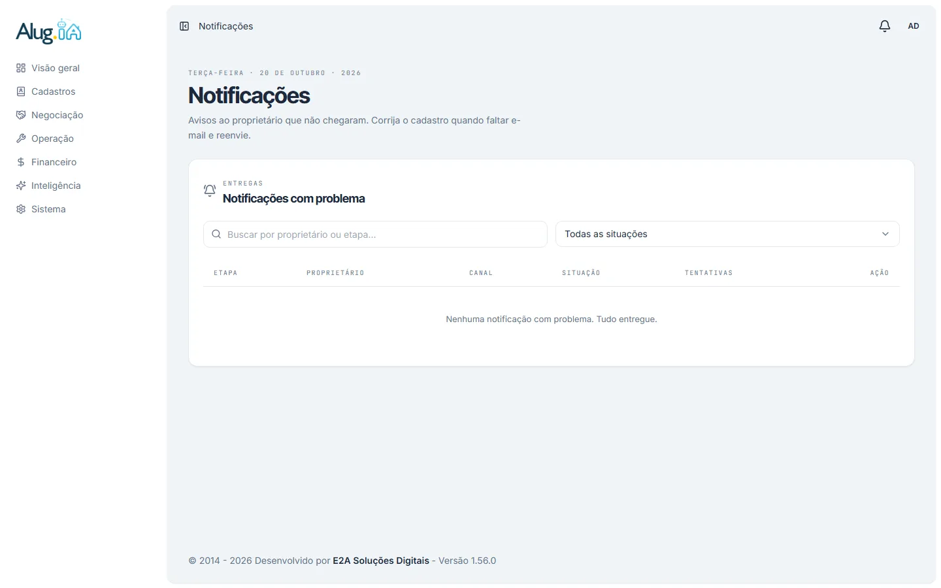Open the Visão geral menu item
The image size is (941, 588).
pos(56,68)
